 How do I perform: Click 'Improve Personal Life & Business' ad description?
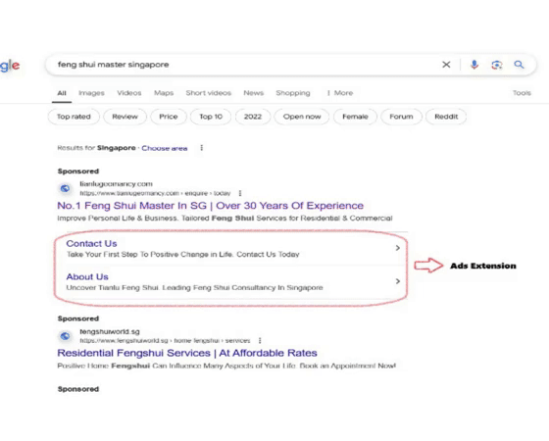click(225, 218)
